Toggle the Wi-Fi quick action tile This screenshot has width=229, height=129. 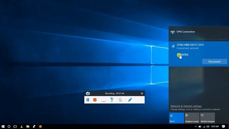[176, 118]
